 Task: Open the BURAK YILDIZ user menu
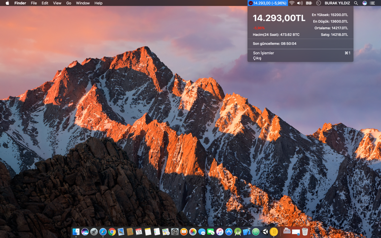(337, 3)
